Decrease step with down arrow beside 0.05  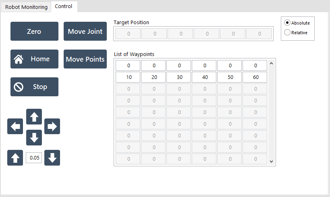pos(52,158)
